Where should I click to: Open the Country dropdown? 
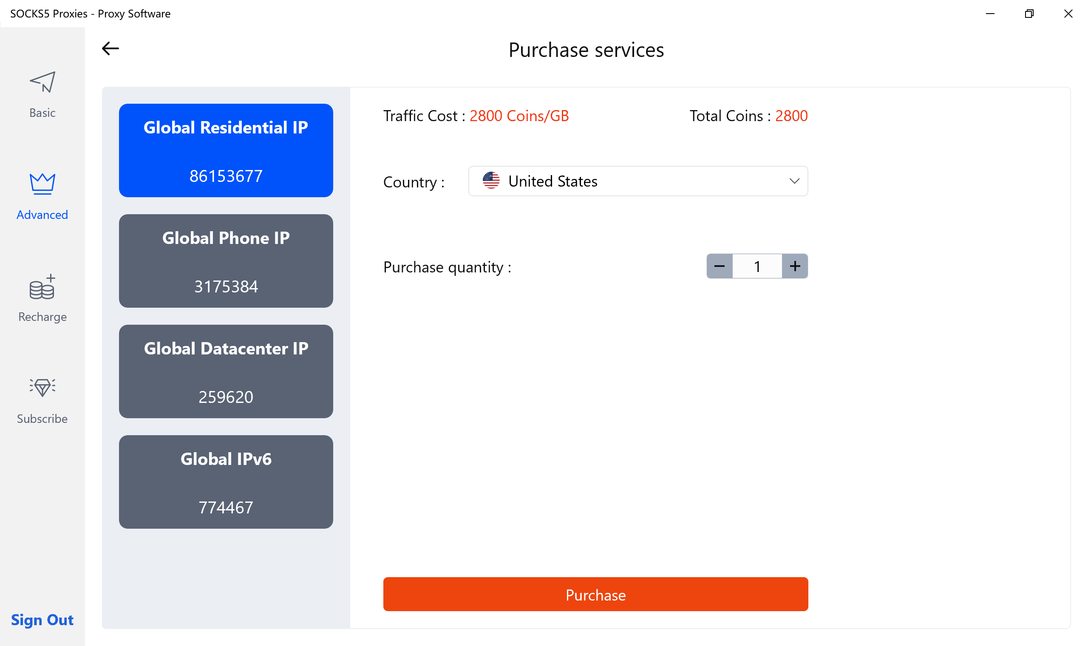pyautogui.click(x=637, y=181)
